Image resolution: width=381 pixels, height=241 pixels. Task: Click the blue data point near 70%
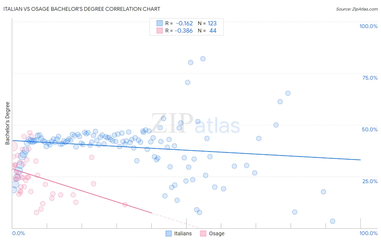point(188,82)
